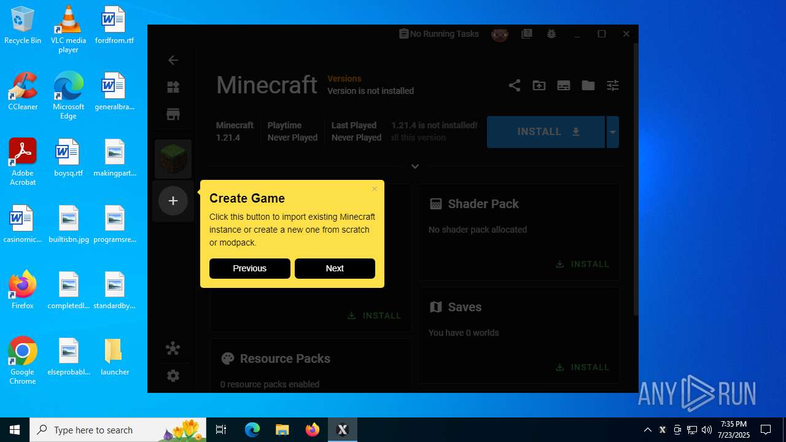Screen dimensions: 786x442
Task: Close the Create Game tooltip
Action: click(x=375, y=189)
